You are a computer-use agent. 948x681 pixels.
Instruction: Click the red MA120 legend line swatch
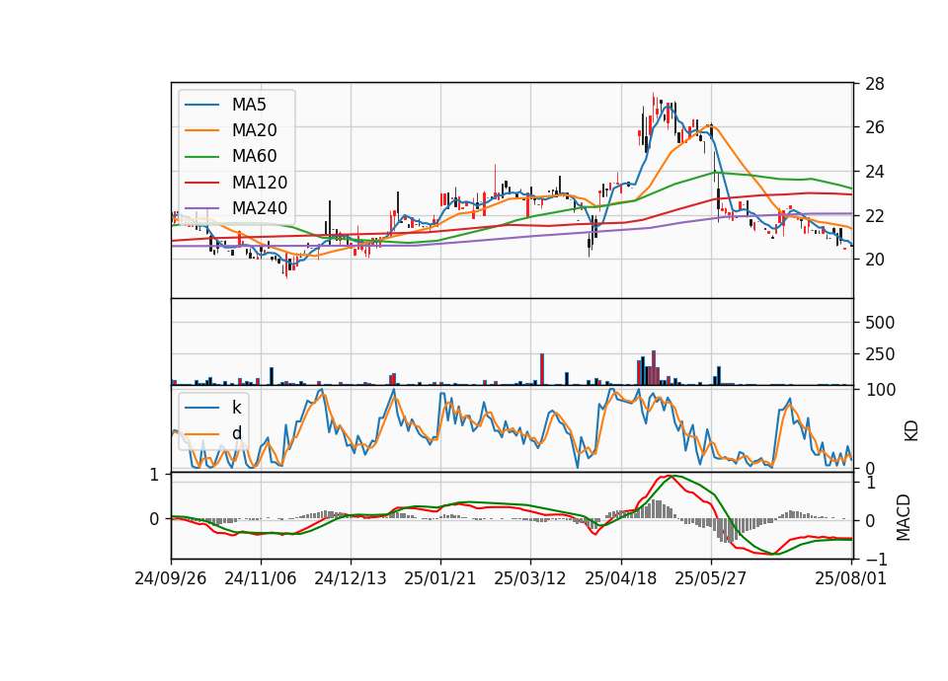coord(201,182)
